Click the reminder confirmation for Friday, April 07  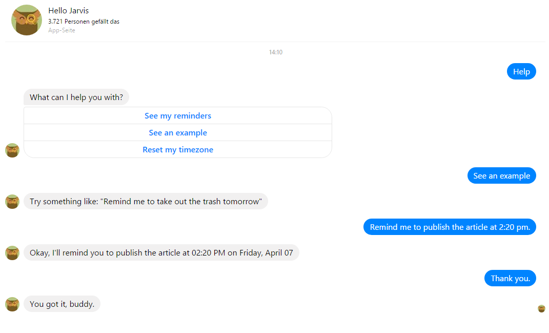coord(161,253)
